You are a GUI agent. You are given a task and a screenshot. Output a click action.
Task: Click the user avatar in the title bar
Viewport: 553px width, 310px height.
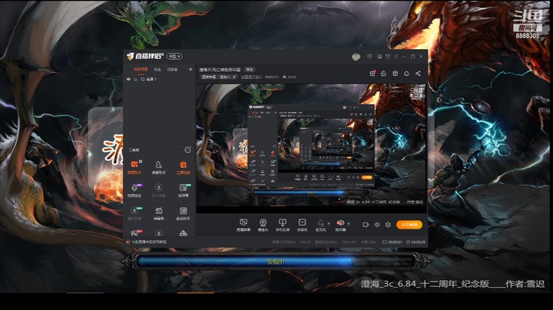tap(356, 56)
